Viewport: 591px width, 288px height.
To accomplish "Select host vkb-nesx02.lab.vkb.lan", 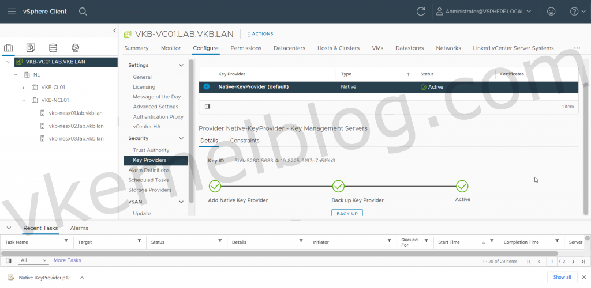I will (x=76, y=126).
